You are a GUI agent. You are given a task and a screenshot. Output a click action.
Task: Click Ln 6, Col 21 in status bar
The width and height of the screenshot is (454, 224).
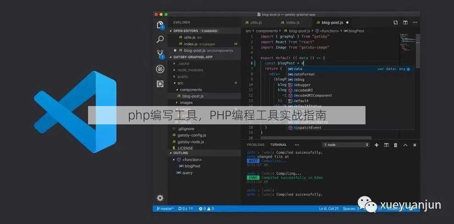[x=329, y=208]
